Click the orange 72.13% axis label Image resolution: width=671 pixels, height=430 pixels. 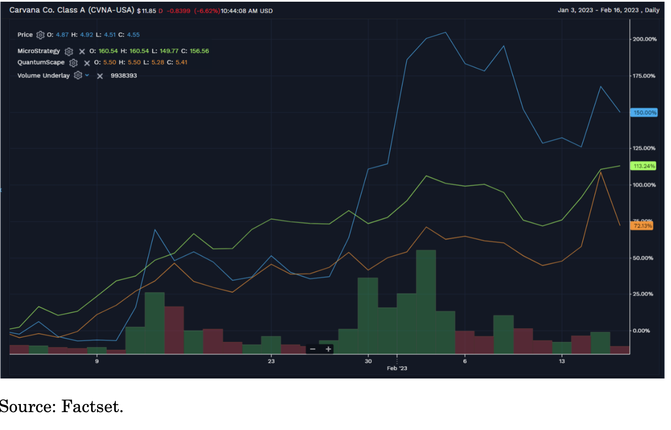point(642,226)
